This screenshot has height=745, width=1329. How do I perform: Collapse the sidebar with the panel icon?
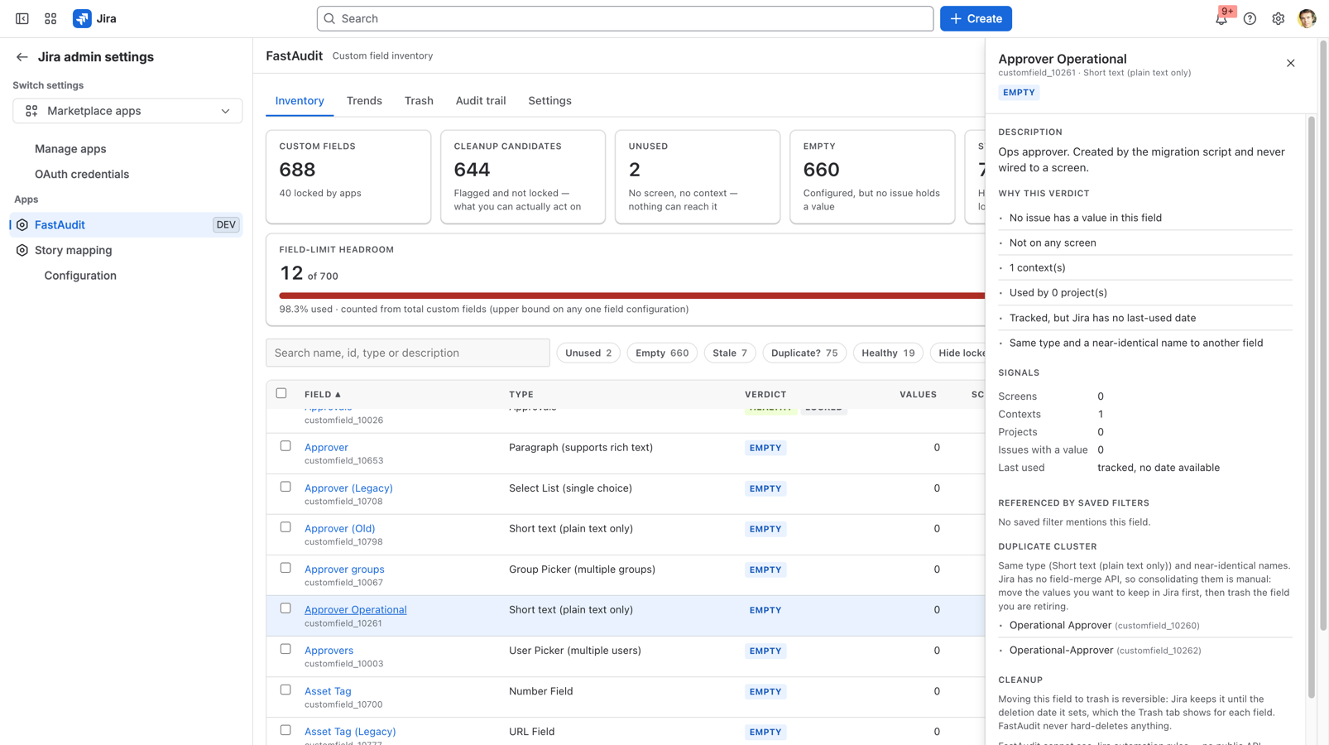tap(22, 18)
